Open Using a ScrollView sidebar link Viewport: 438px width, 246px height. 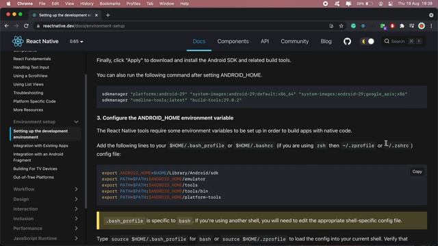click(30, 76)
